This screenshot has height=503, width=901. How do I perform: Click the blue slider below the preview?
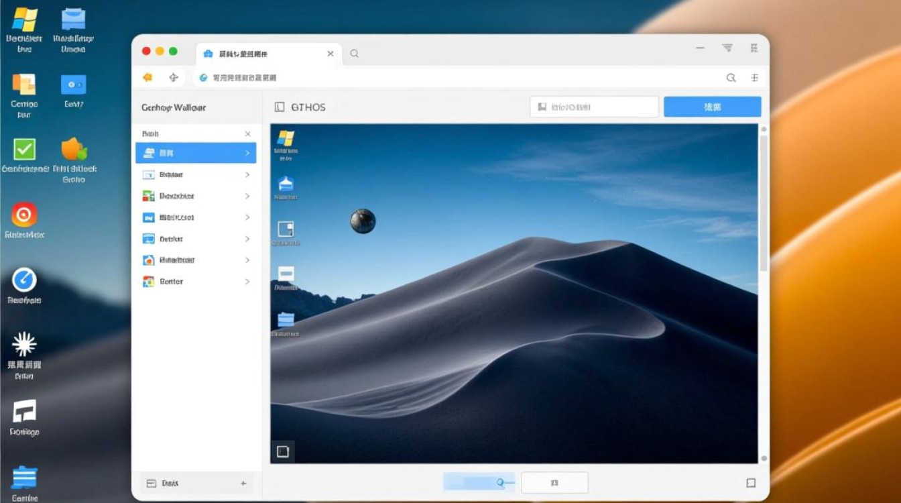[x=478, y=482]
